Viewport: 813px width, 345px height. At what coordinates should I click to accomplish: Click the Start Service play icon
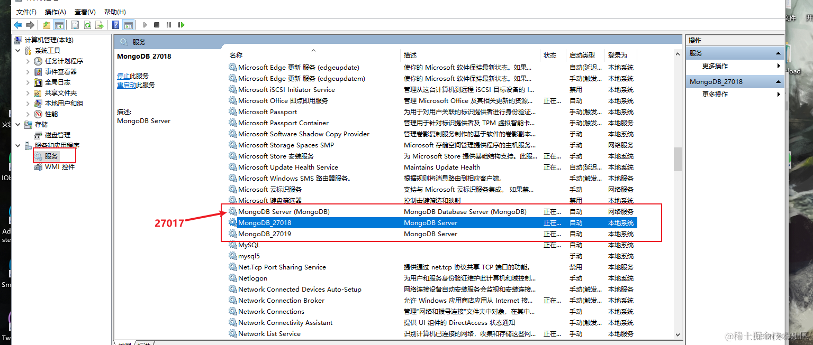[145, 25]
